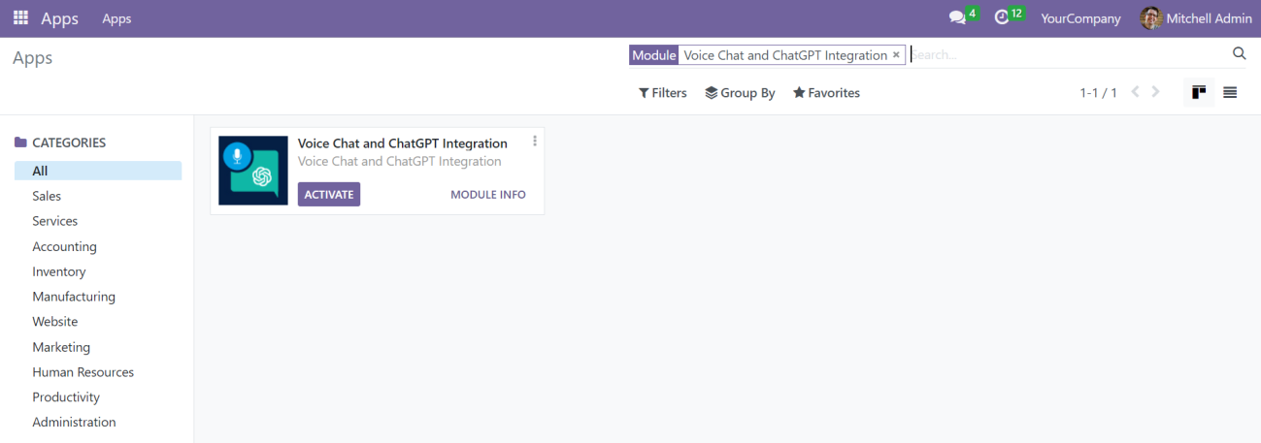
Task: Expand the Filters dropdown
Action: click(662, 93)
